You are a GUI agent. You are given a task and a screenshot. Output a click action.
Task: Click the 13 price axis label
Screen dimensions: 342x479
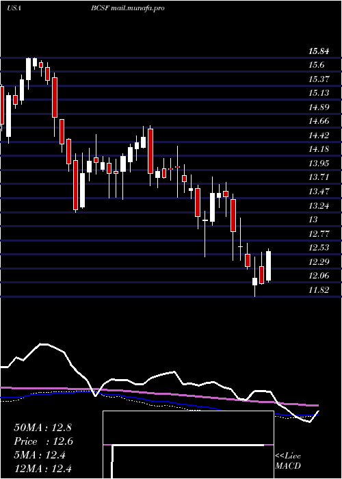pos(313,220)
